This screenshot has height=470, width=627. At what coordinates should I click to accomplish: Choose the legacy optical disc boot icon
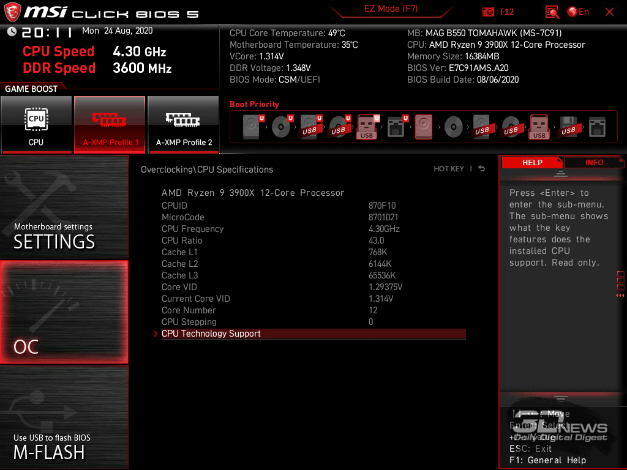[x=454, y=127]
